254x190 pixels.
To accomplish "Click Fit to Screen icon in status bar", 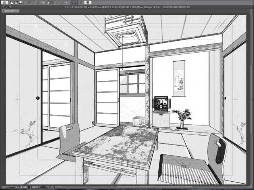I will (x=29, y=187).
